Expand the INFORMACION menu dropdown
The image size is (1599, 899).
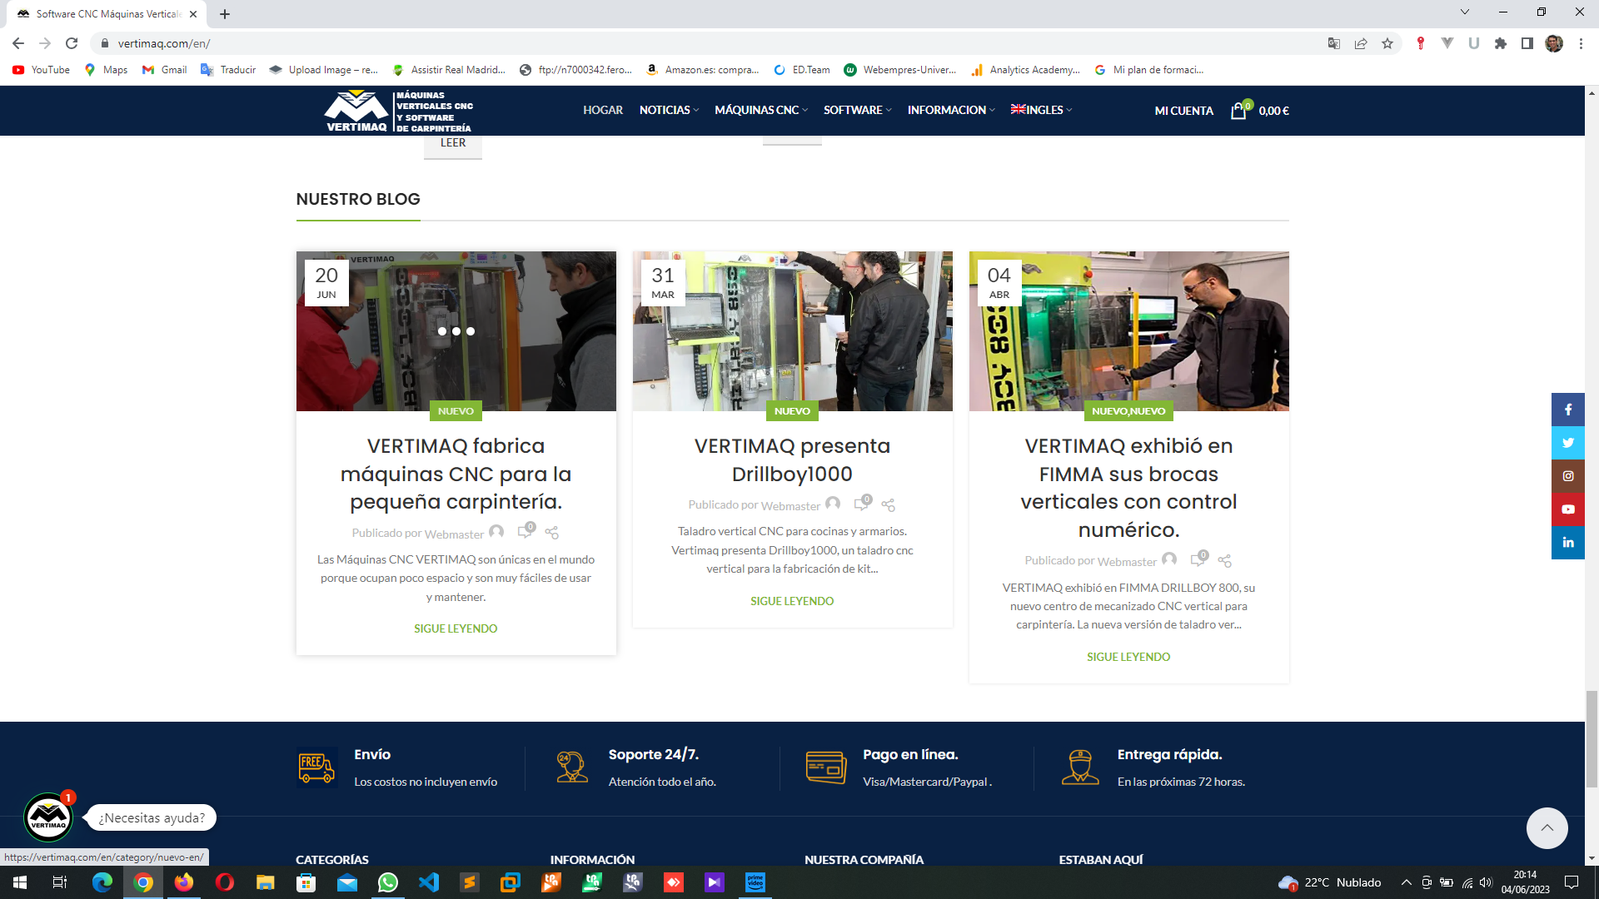[x=951, y=110]
